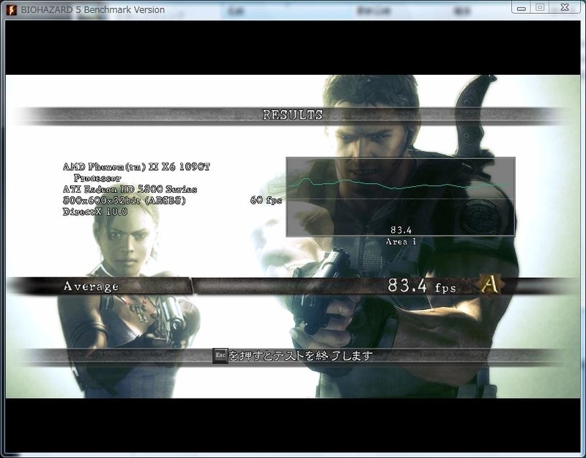Click the Esc key icon in prompt bar
The image size is (586, 458).
pos(220,355)
